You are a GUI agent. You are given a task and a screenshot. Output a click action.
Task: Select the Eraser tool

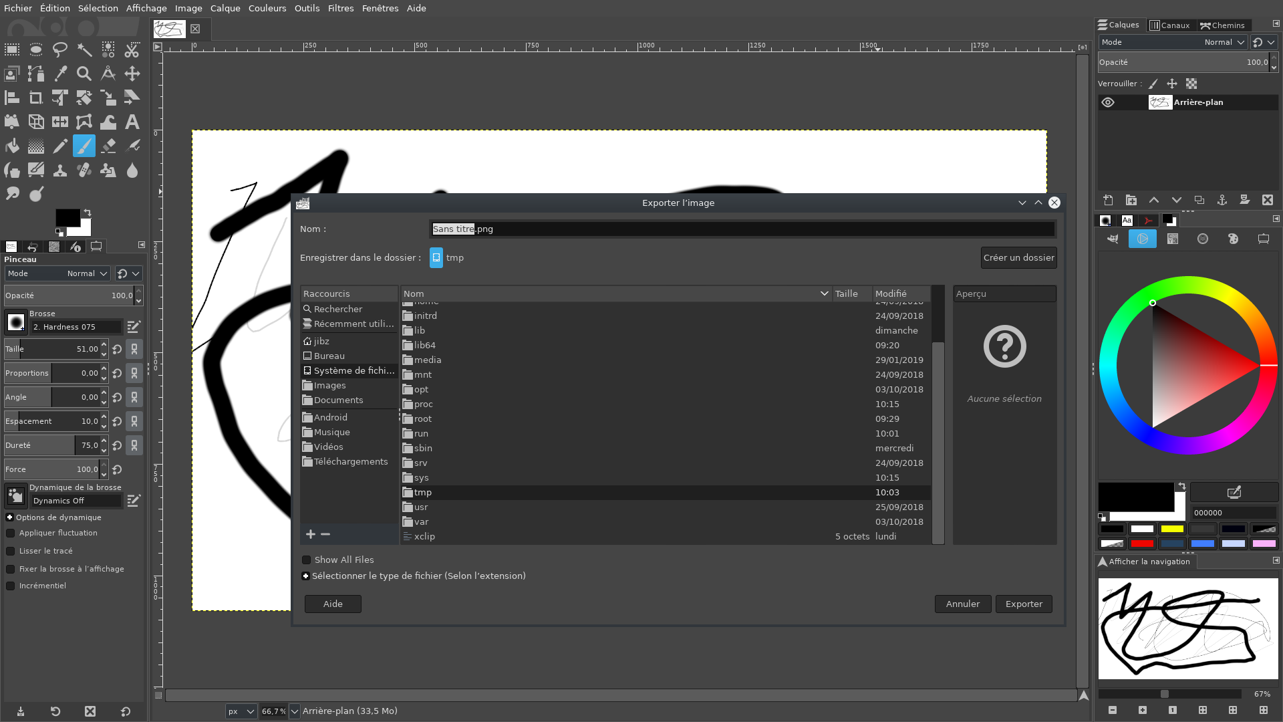point(108,146)
